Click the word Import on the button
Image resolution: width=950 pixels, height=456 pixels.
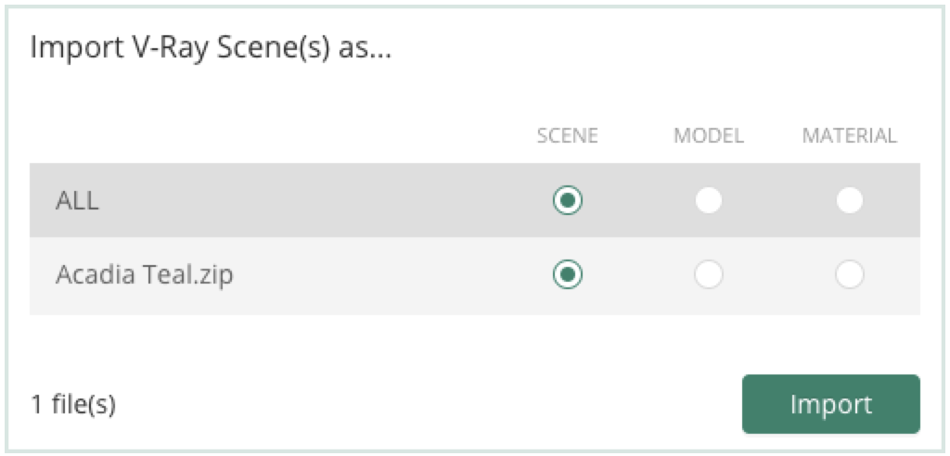point(830,404)
